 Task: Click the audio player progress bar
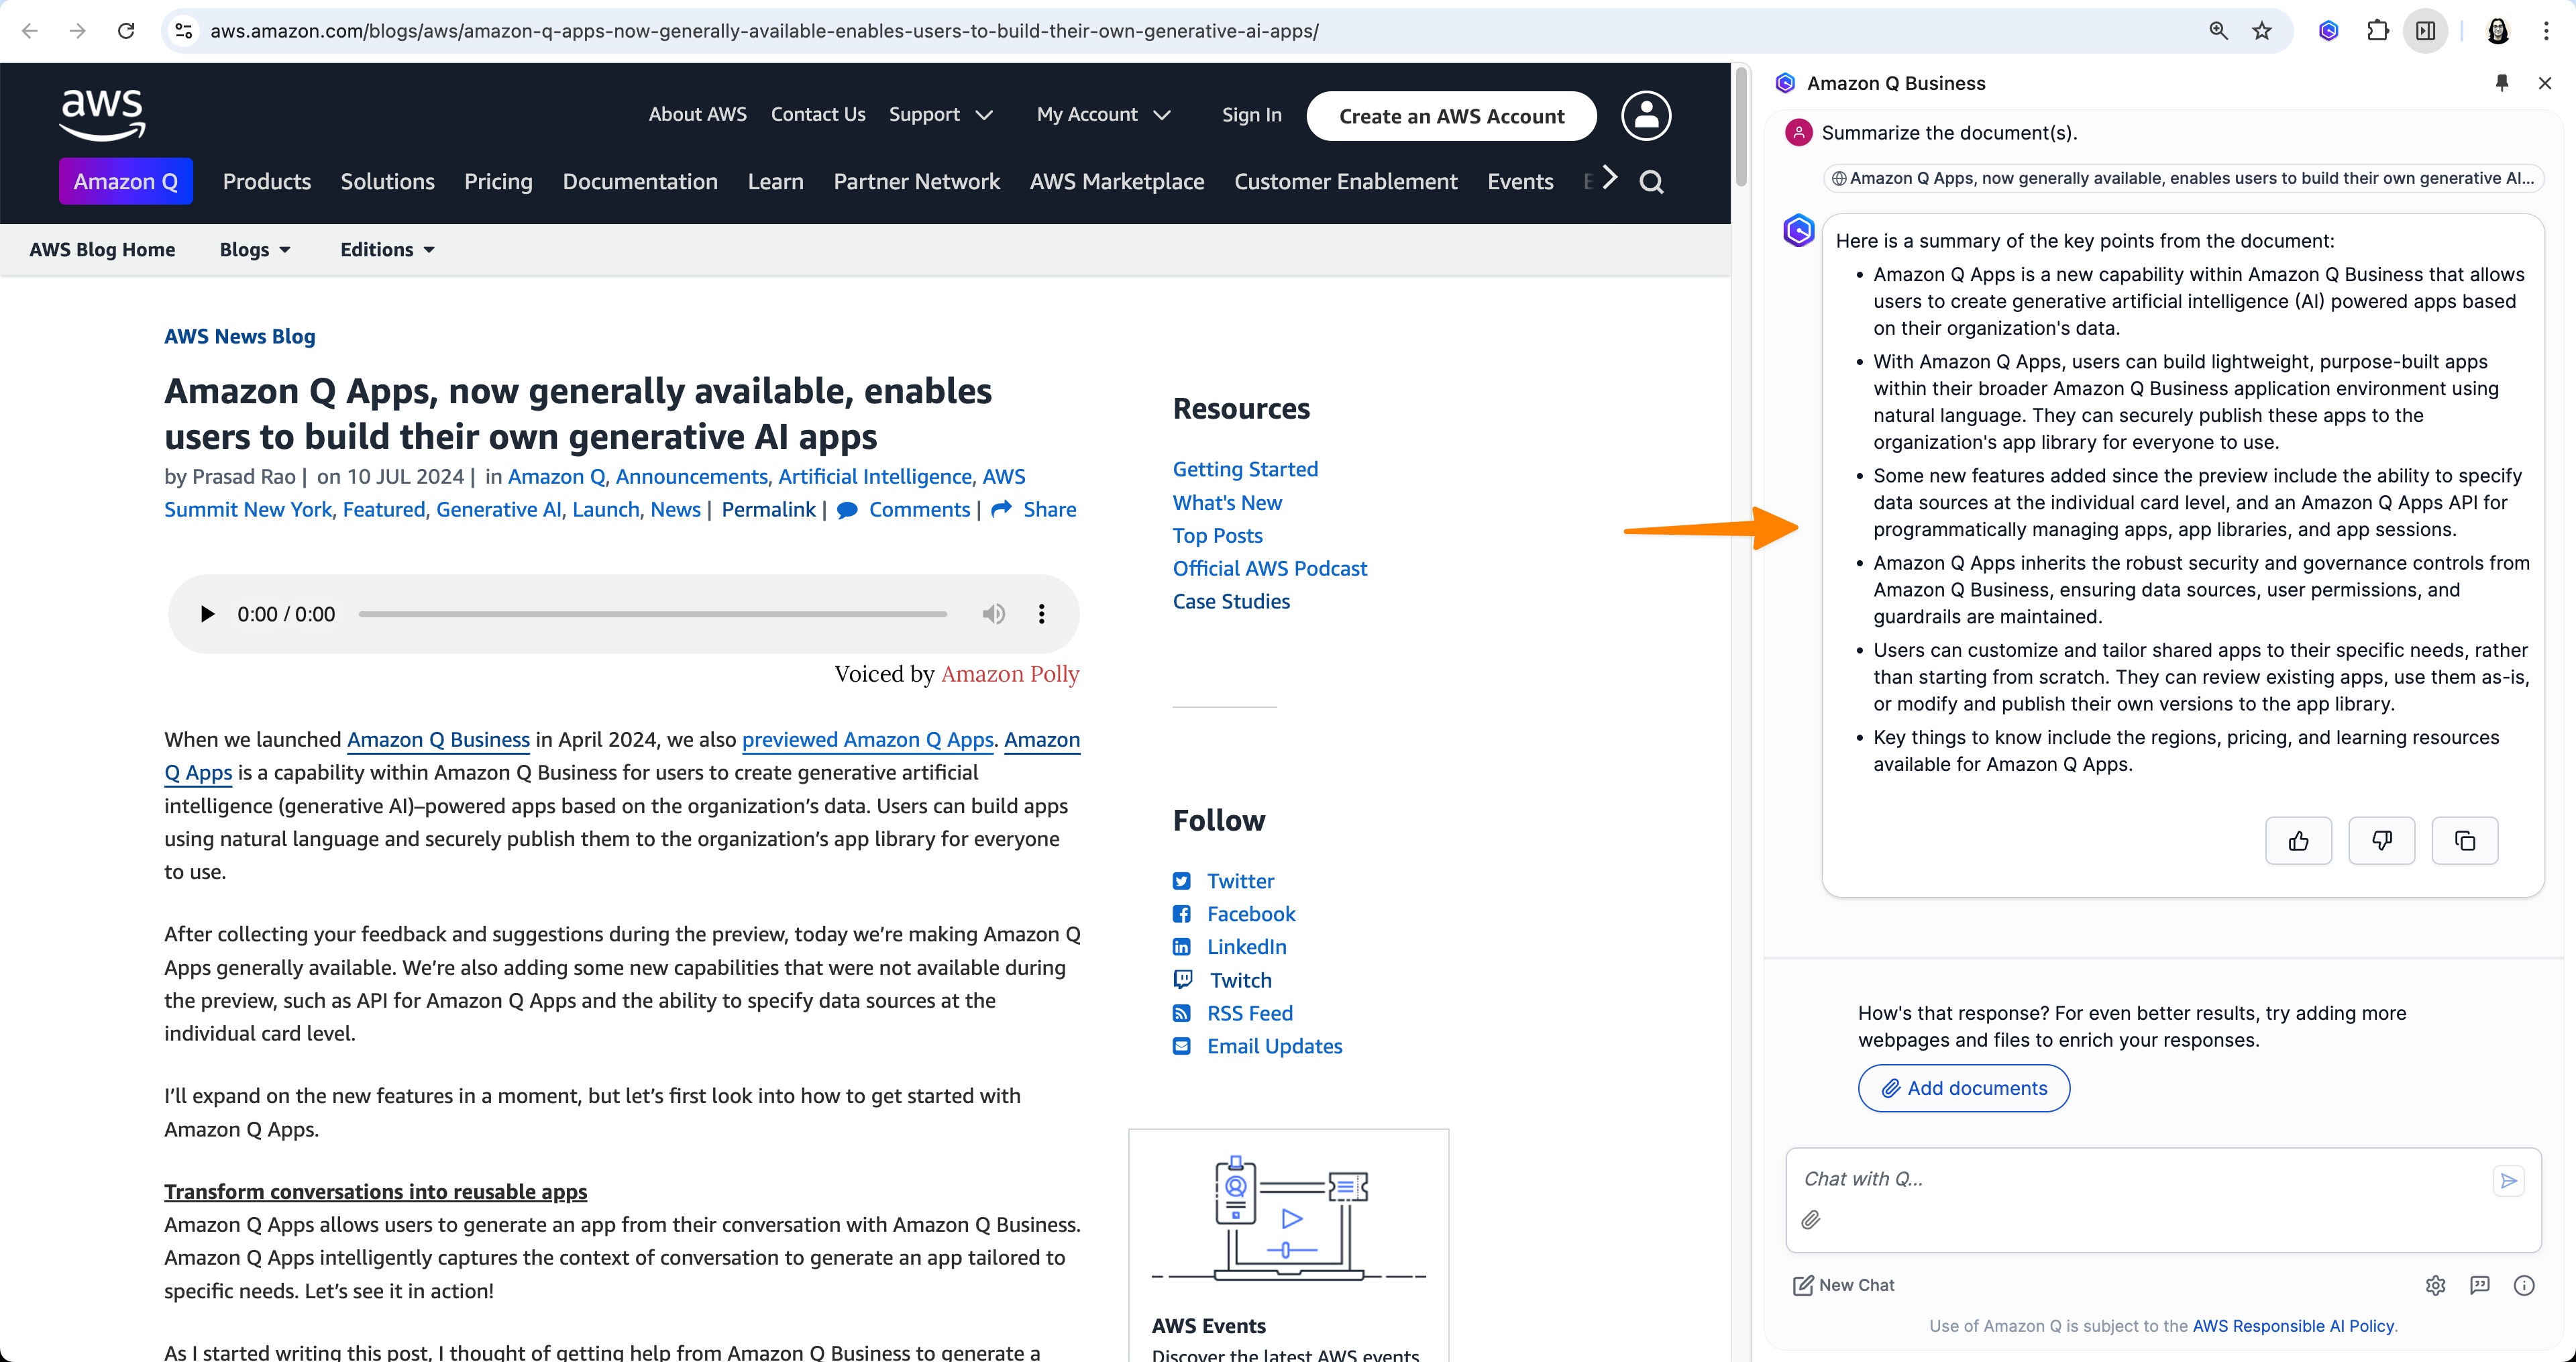click(x=652, y=614)
